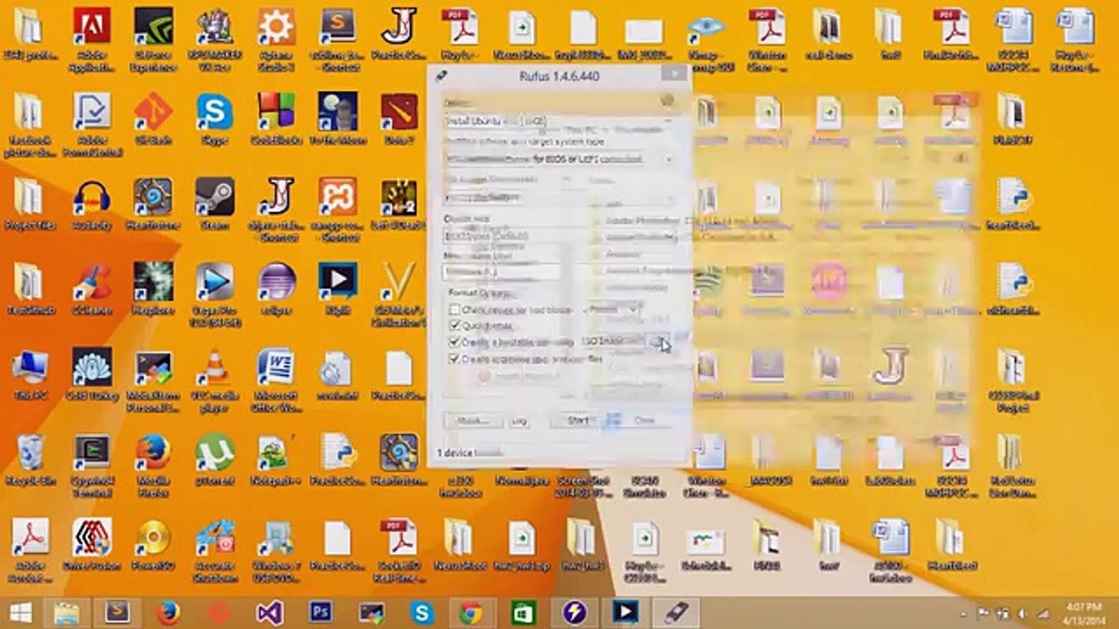This screenshot has width=1119, height=629.
Task: Open Visual Studio from the taskbar
Action: (269, 612)
